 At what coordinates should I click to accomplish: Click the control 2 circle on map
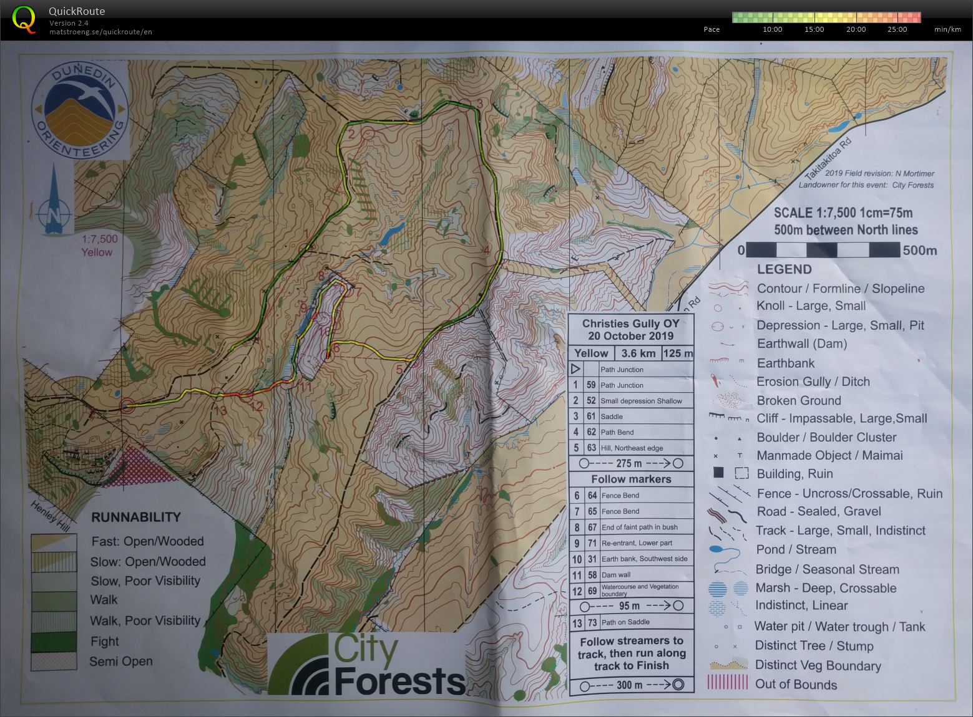[368, 133]
